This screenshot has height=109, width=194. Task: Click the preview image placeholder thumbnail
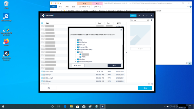(x=140, y=35)
